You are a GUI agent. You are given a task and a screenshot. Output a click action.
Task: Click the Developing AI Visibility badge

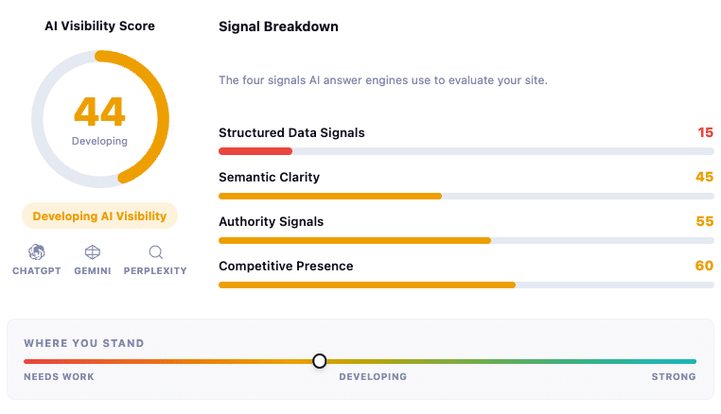[x=99, y=216]
